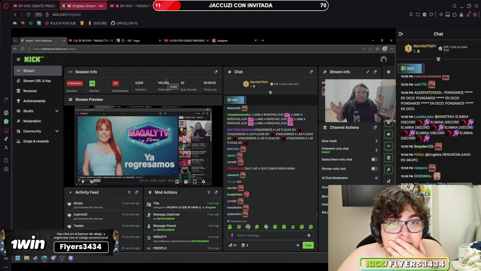Viewport: 481px width, 271px height.
Task: Open browser settings gear in left sidebar
Action: point(6,169)
